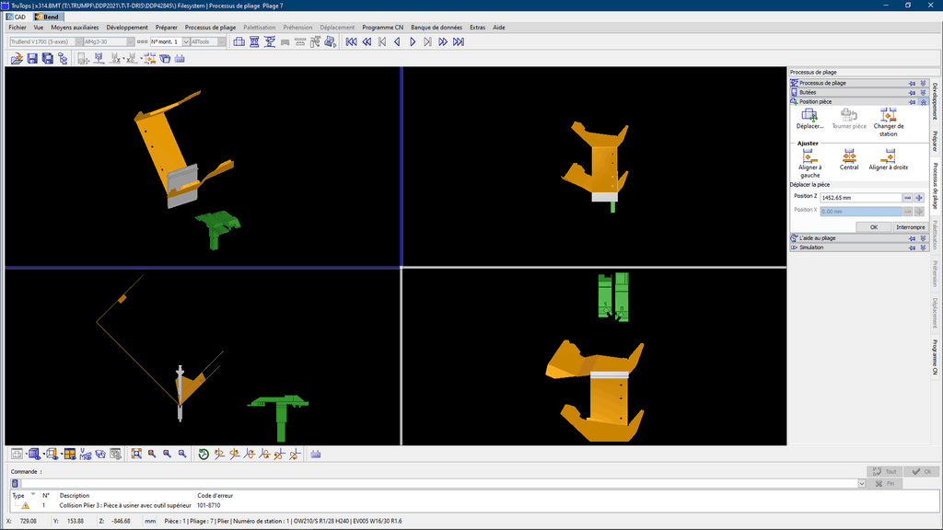The height and width of the screenshot is (530, 943).
Task: Open the Développement menu
Action: click(x=127, y=27)
